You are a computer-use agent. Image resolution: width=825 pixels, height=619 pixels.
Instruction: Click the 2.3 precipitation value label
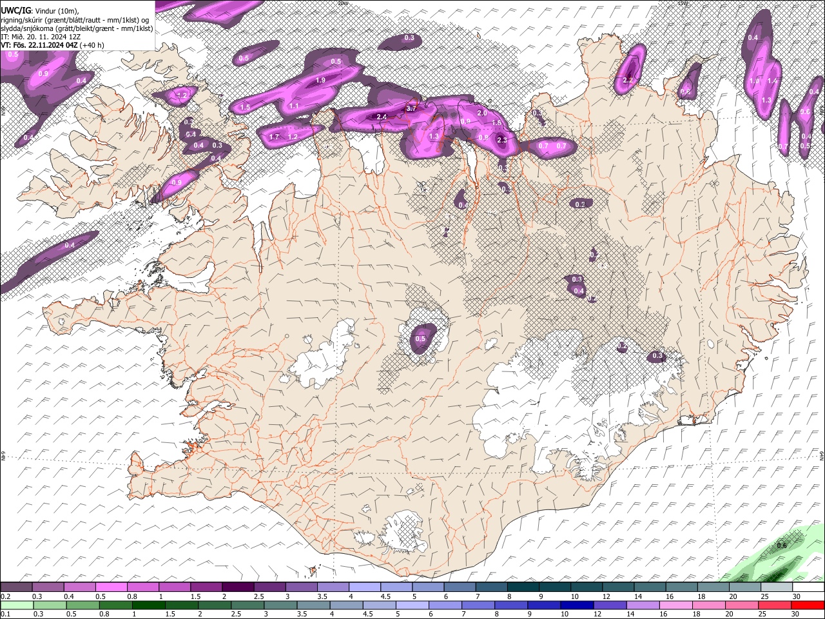pyautogui.click(x=502, y=140)
